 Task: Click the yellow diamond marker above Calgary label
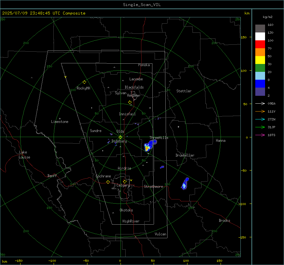click(x=125, y=181)
